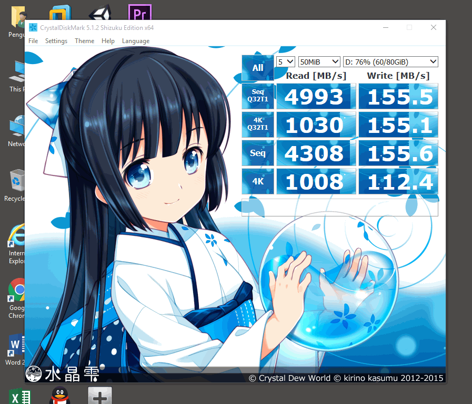This screenshot has height=404, width=472.
Task: Start the 4K Q32T1 benchmark
Action: point(258,124)
